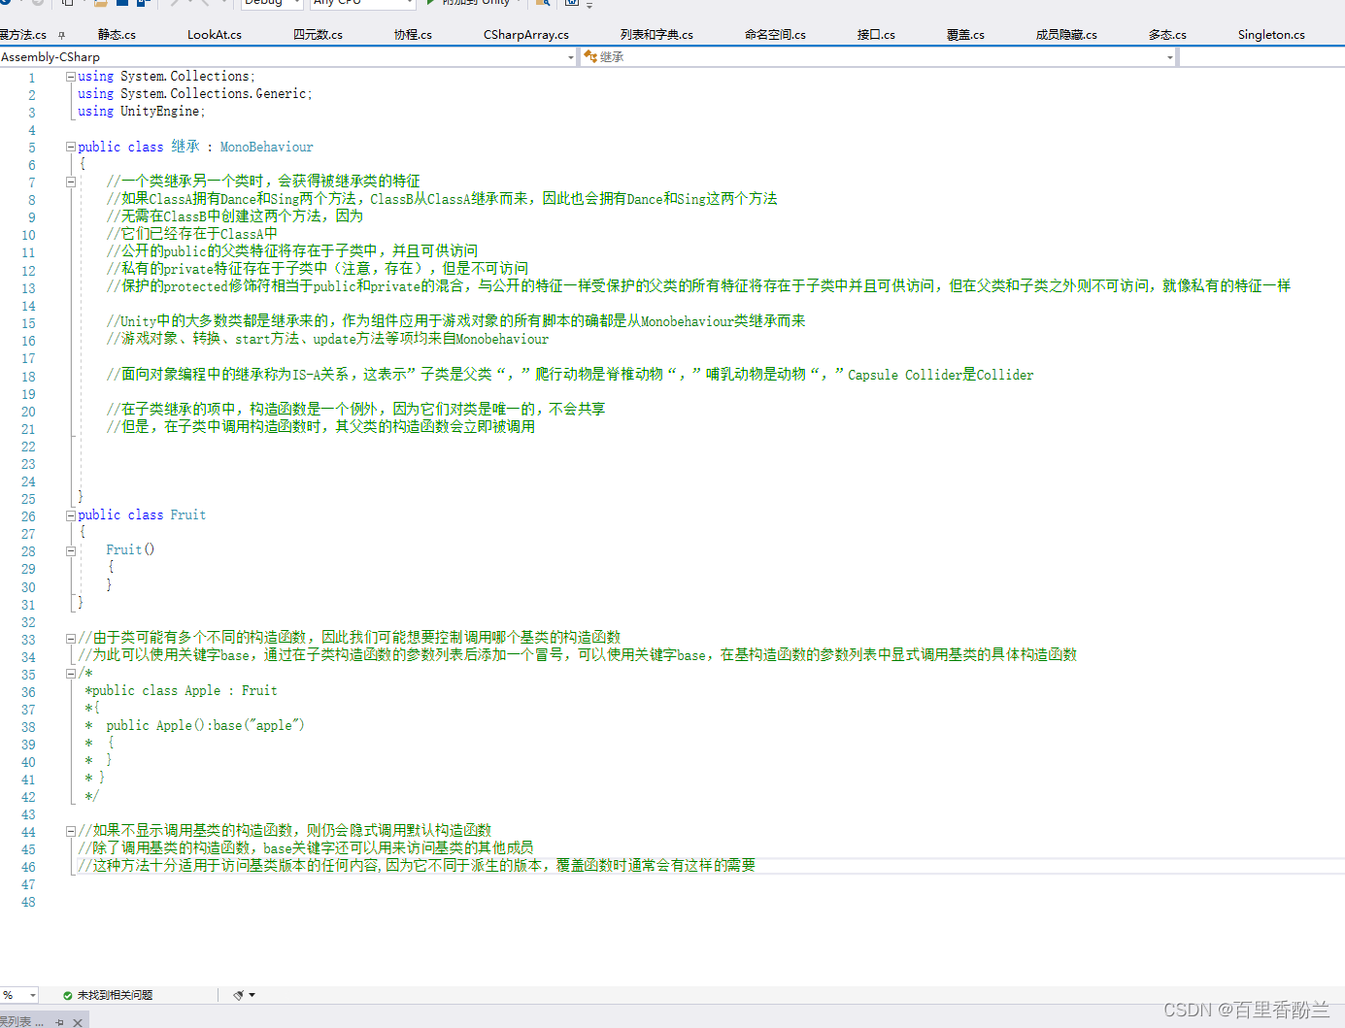Click comment starting '//Unity中的大多数类'
Image resolution: width=1345 pixels, height=1028 pixels.
tap(456, 321)
